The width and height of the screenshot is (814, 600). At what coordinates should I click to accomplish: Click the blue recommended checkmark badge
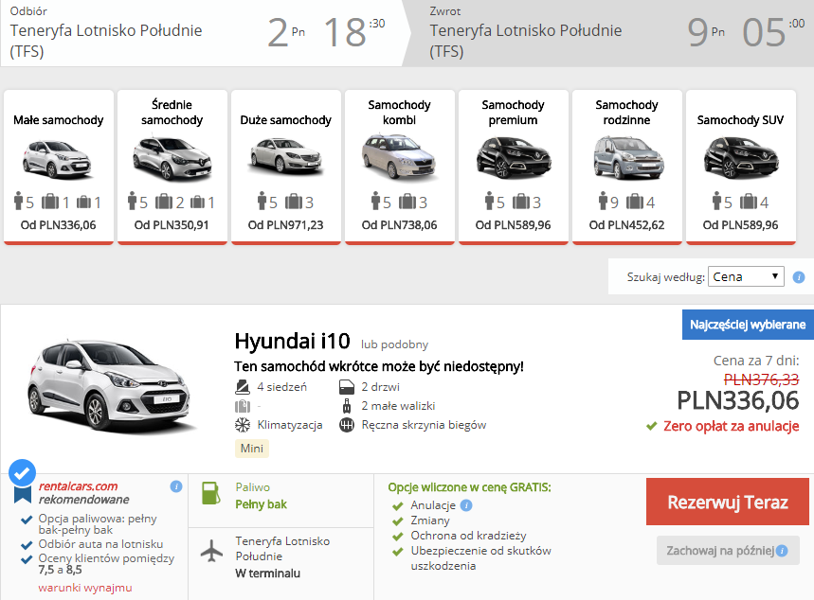[x=23, y=472]
